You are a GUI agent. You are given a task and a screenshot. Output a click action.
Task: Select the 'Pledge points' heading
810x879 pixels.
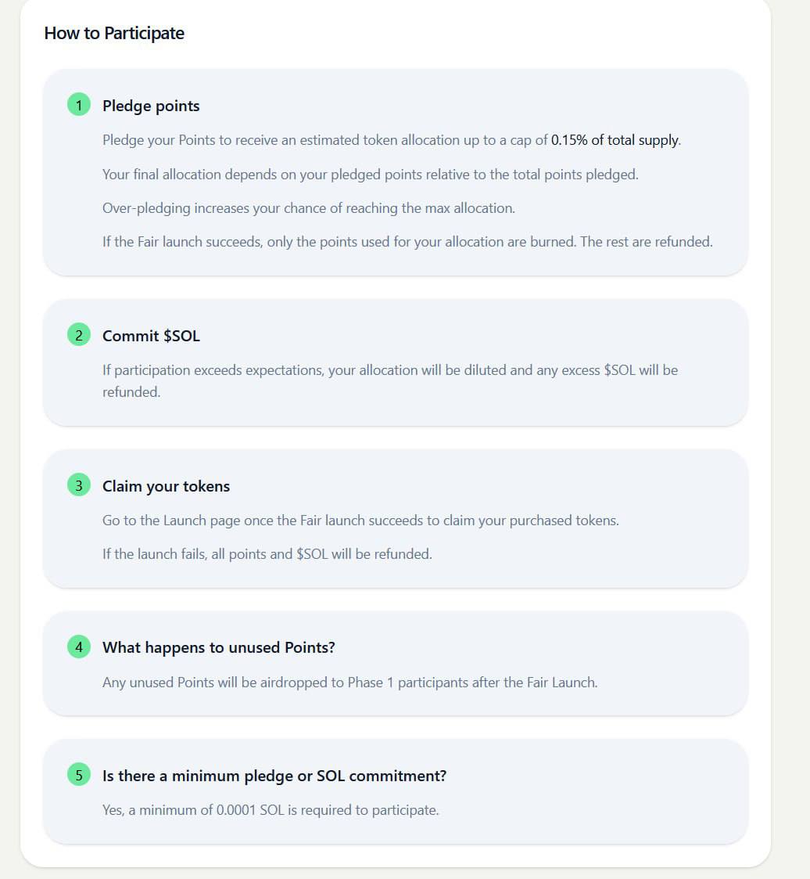(x=151, y=106)
